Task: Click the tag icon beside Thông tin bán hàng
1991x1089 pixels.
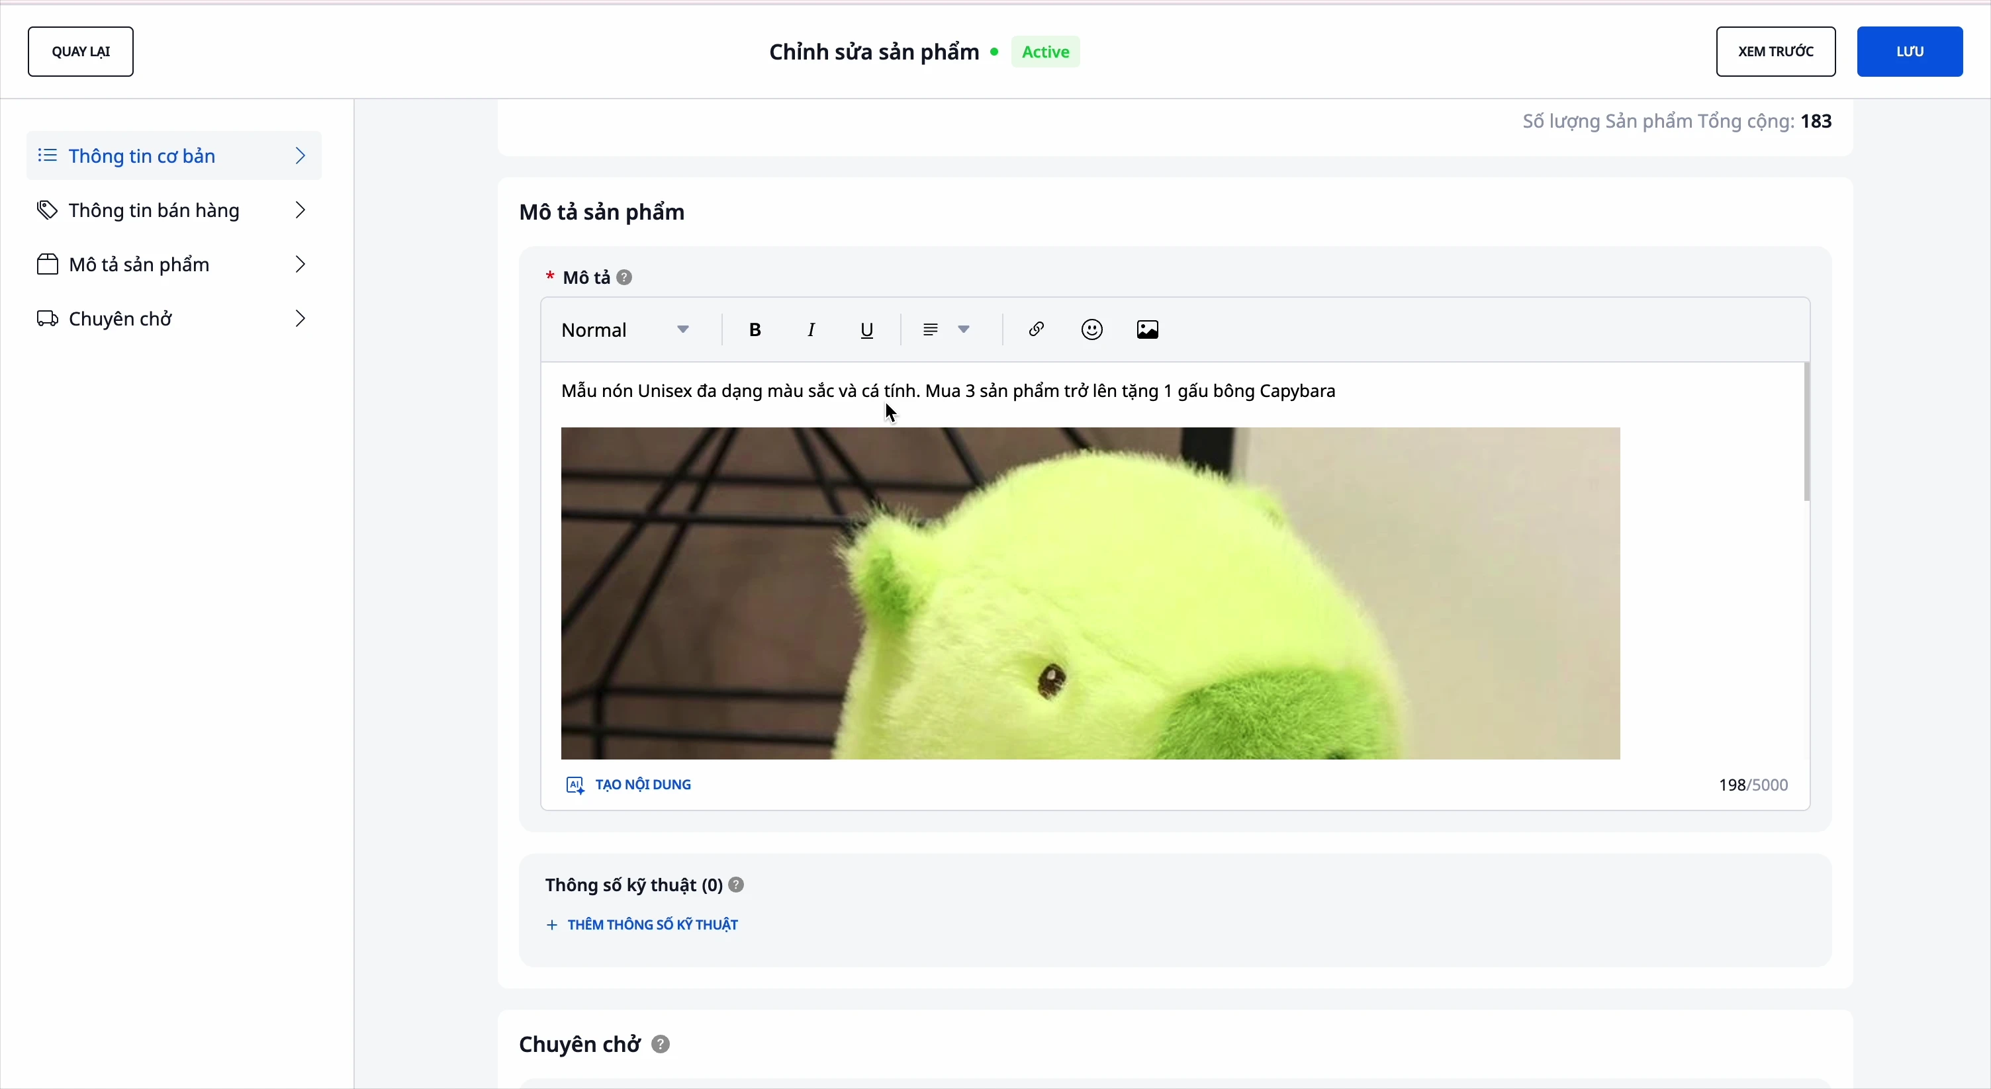Action: click(46, 210)
